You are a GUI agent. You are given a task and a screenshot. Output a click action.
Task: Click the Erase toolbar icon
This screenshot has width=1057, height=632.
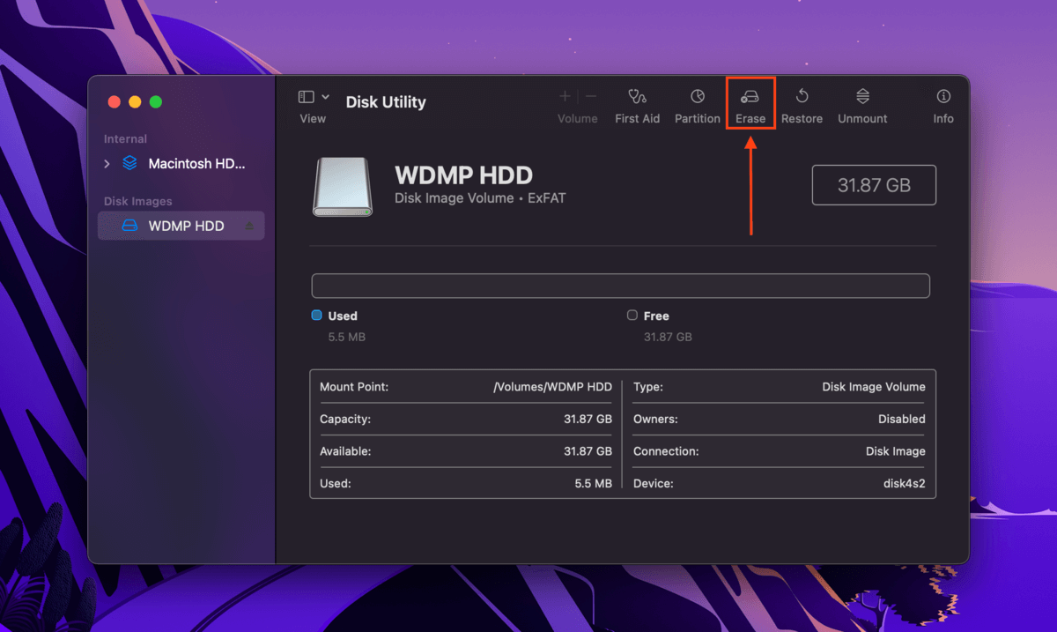coord(750,96)
